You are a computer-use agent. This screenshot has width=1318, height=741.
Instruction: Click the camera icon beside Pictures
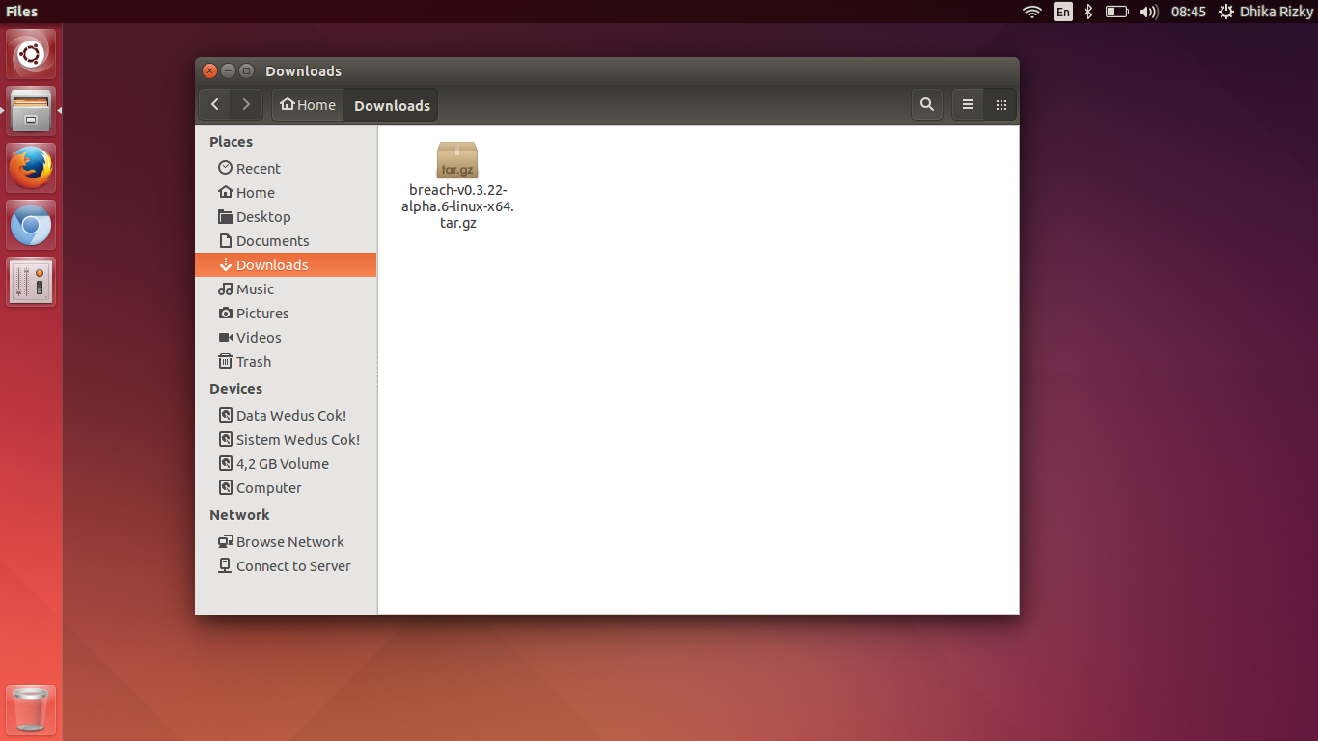(x=226, y=313)
